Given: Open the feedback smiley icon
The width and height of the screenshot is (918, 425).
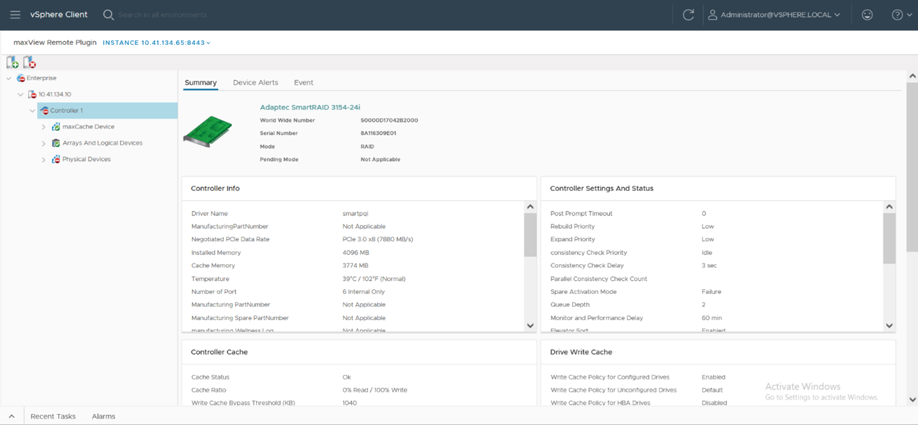Looking at the screenshot, I should pos(867,15).
